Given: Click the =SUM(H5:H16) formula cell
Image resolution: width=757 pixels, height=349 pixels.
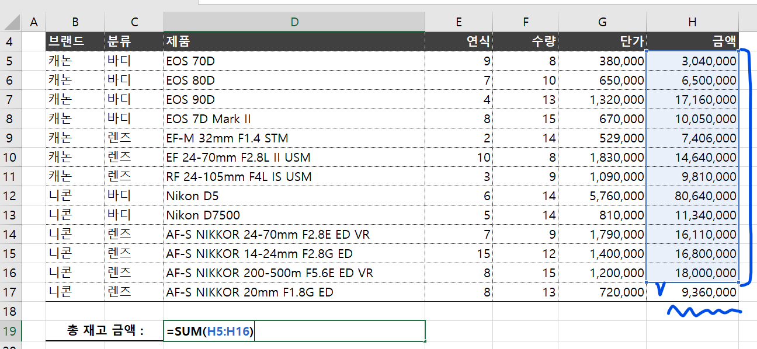Looking at the screenshot, I should 294,331.
